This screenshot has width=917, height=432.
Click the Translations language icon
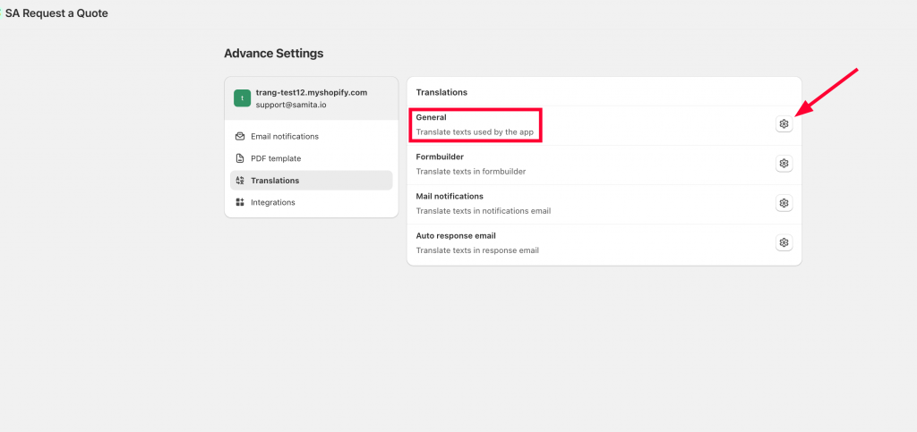(x=240, y=181)
